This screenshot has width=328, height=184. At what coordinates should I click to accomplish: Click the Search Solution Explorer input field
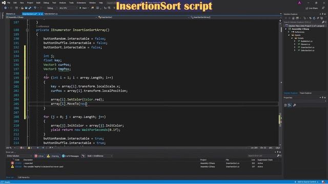[303, 22]
